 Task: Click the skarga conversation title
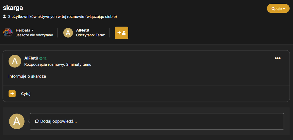(x=13, y=8)
